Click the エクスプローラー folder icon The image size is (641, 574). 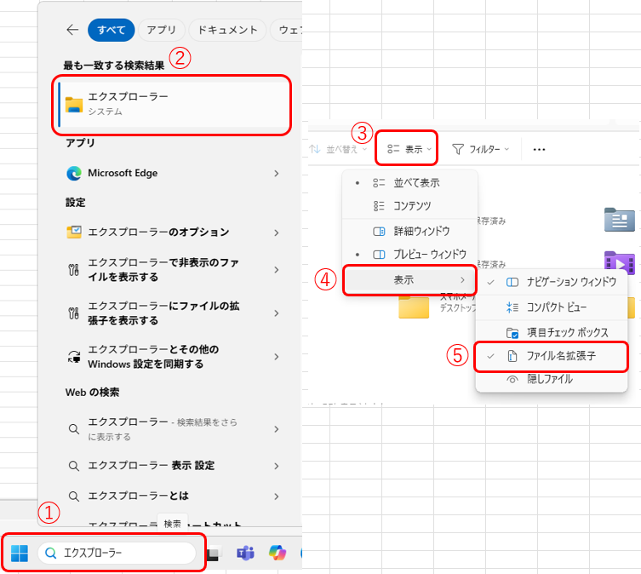click(74, 105)
